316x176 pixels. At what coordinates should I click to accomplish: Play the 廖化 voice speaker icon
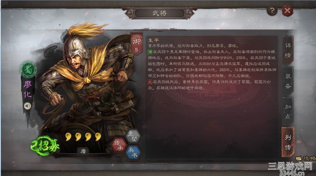28,106
